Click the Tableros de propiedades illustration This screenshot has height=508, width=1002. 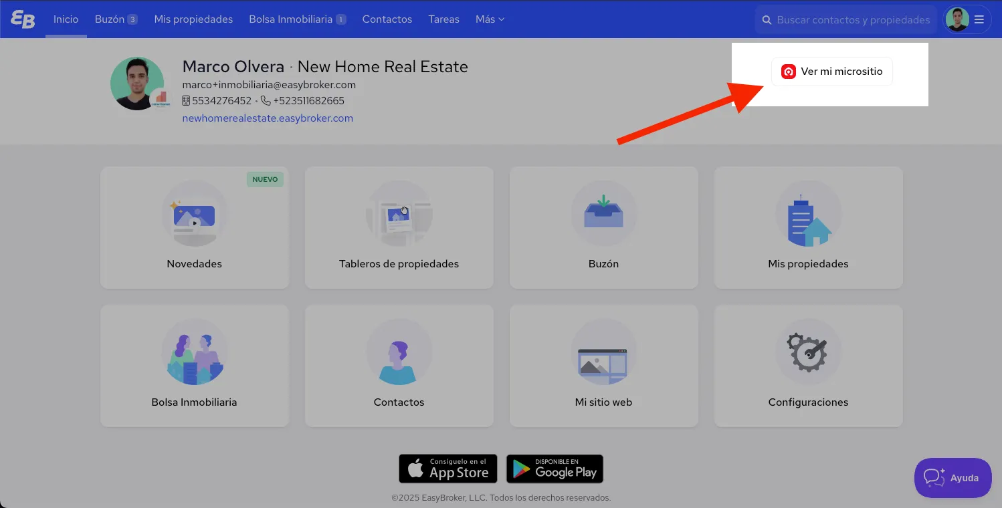point(399,215)
